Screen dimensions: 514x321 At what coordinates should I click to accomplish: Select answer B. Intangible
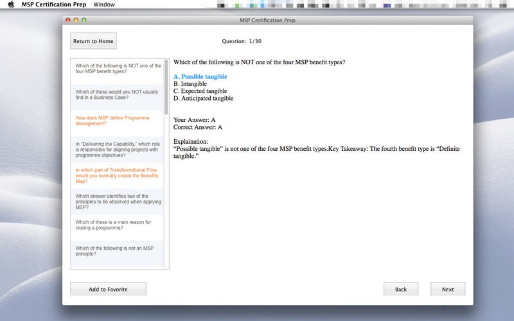(x=190, y=84)
